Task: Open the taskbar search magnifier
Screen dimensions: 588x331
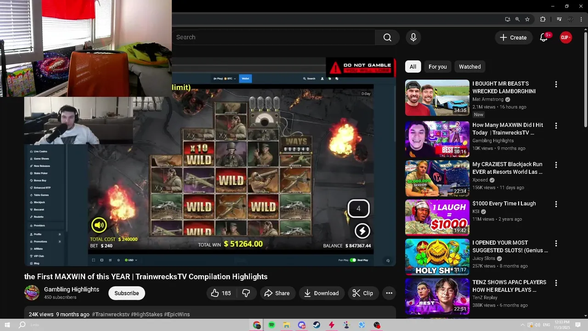Action: (22, 325)
